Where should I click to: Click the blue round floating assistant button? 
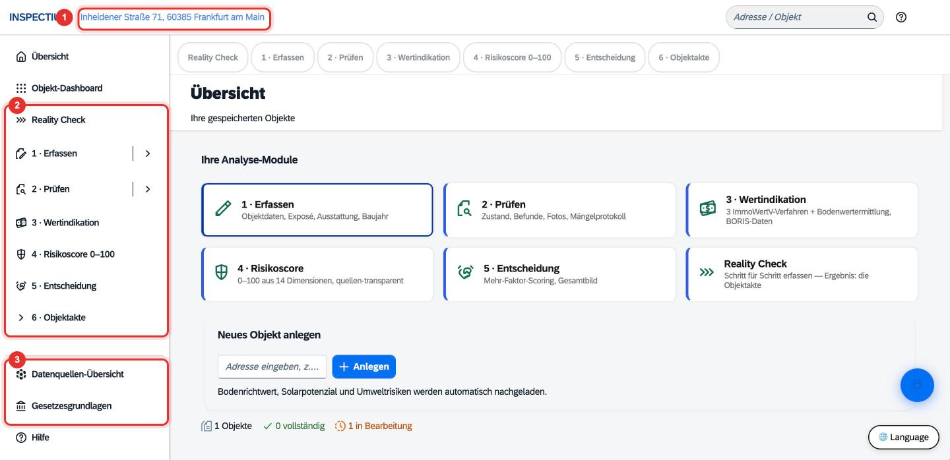917,385
